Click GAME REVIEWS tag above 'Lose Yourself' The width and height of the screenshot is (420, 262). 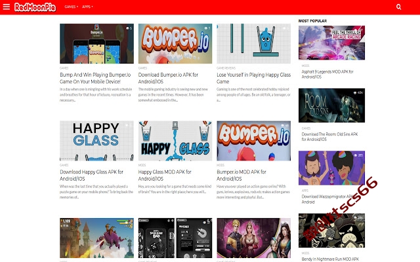tap(226, 68)
